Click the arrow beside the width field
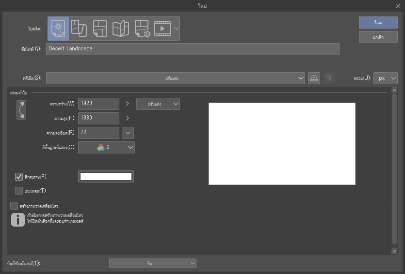This screenshot has height=274, width=405. pos(128,104)
